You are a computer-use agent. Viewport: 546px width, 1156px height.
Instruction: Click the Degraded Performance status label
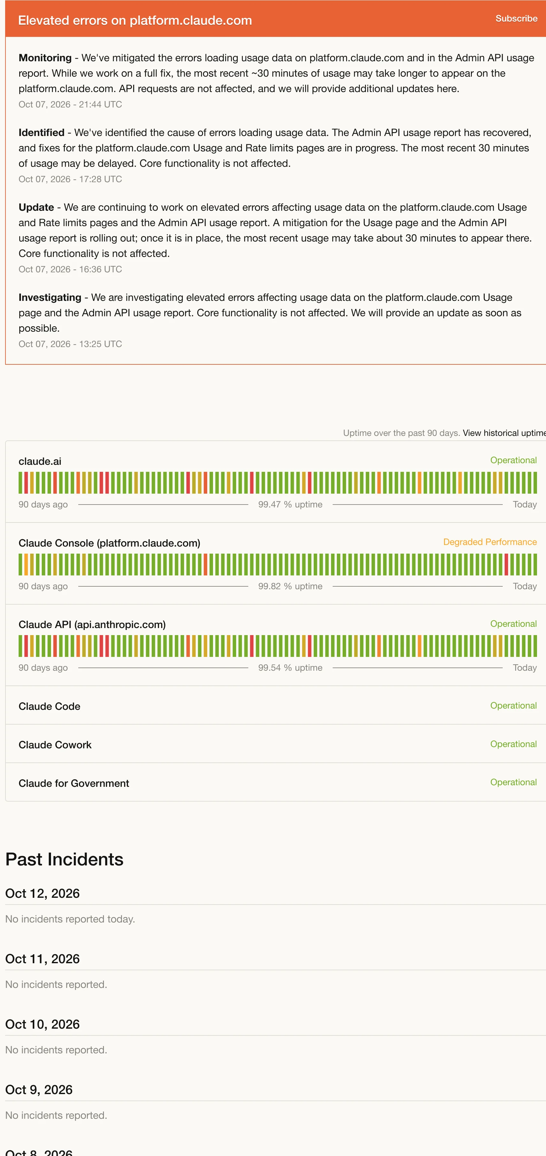click(x=490, y=542)
